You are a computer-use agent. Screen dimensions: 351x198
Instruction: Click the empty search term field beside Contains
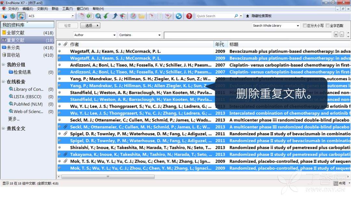(x=248, y=35)
